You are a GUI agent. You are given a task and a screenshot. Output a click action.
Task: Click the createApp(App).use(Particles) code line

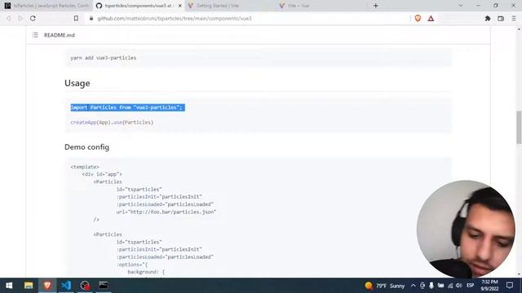[x=112, y=122]
